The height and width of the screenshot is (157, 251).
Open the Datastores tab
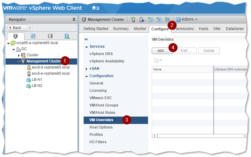tap(234, 29)
